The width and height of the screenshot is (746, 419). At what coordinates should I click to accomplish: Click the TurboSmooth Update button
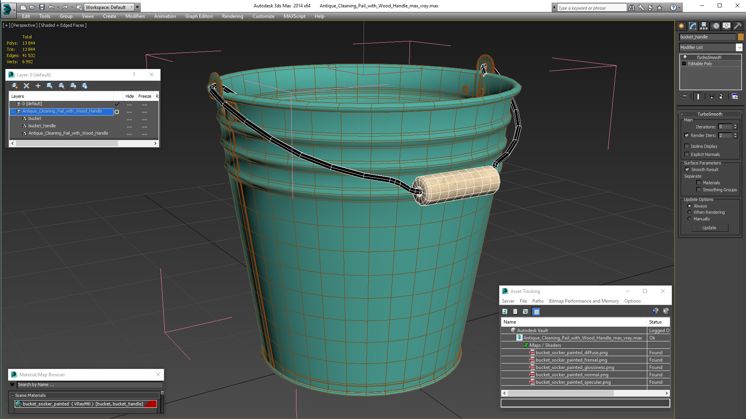point(709,228)
